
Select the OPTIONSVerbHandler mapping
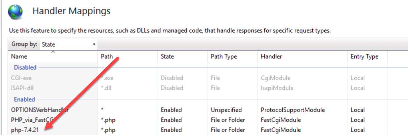pos(208,110)
